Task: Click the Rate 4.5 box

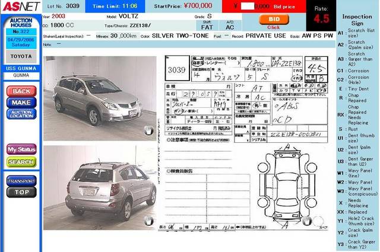Action: pos(321,15)
